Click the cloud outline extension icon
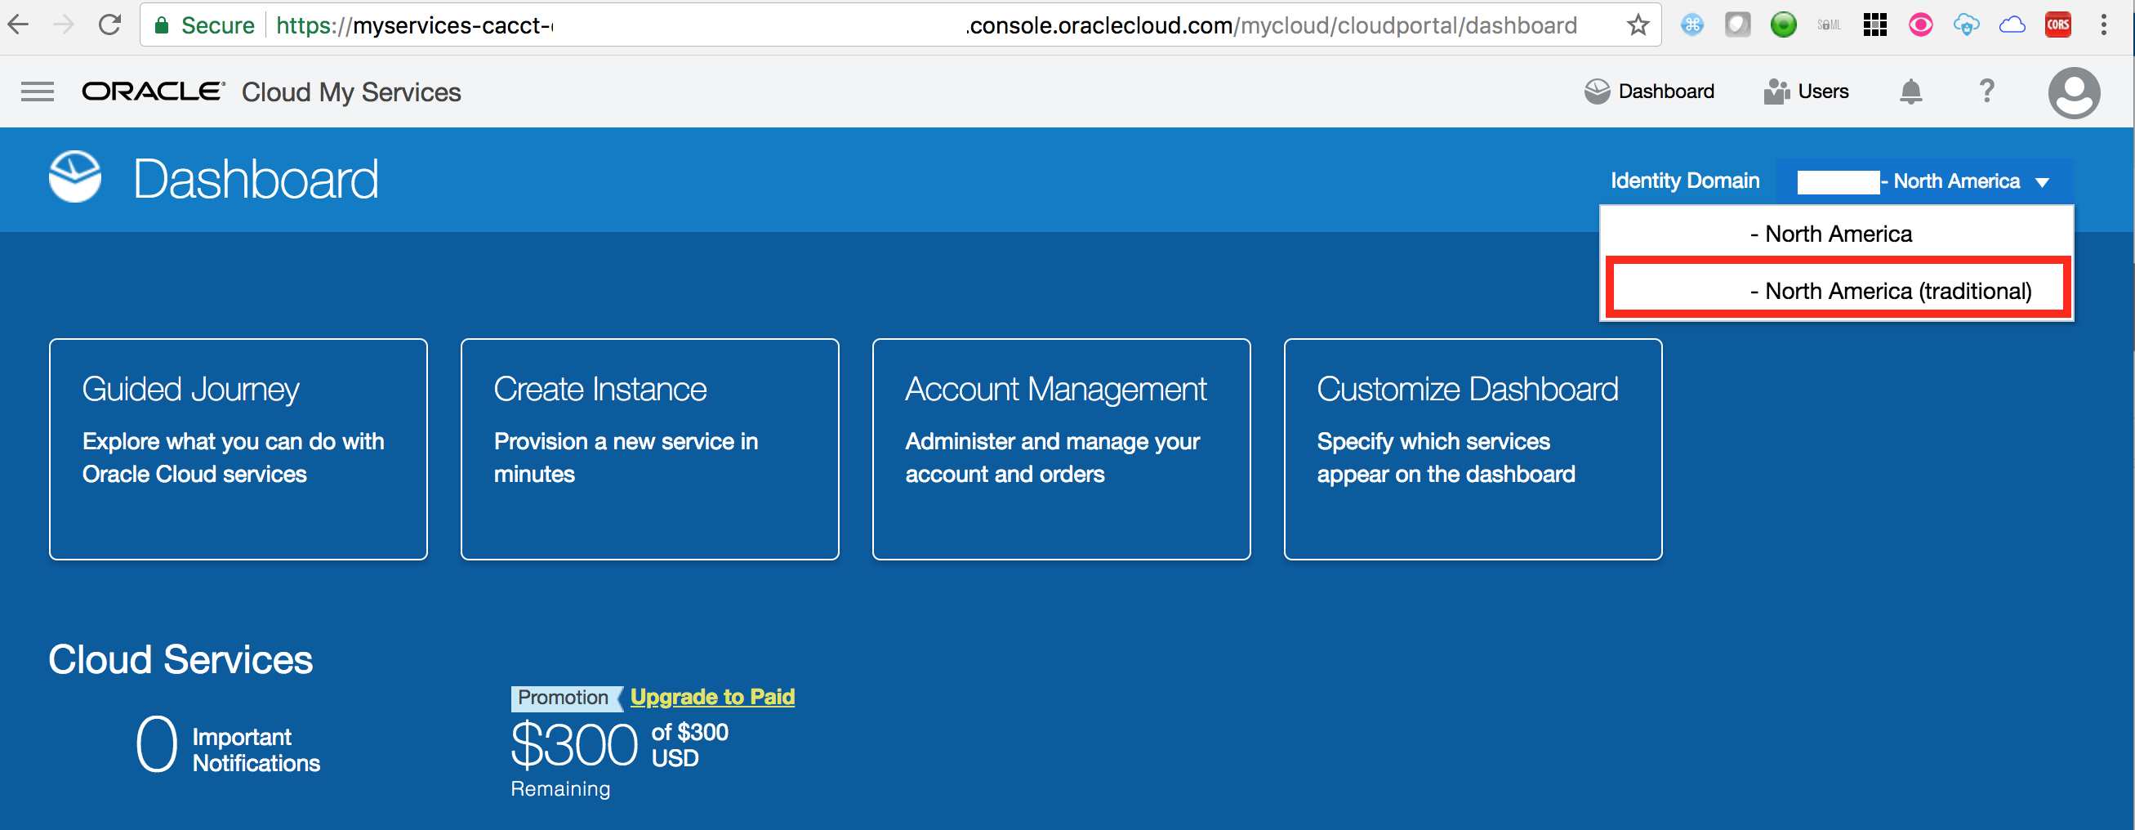2135x830 pixels. coord(2012,25)
